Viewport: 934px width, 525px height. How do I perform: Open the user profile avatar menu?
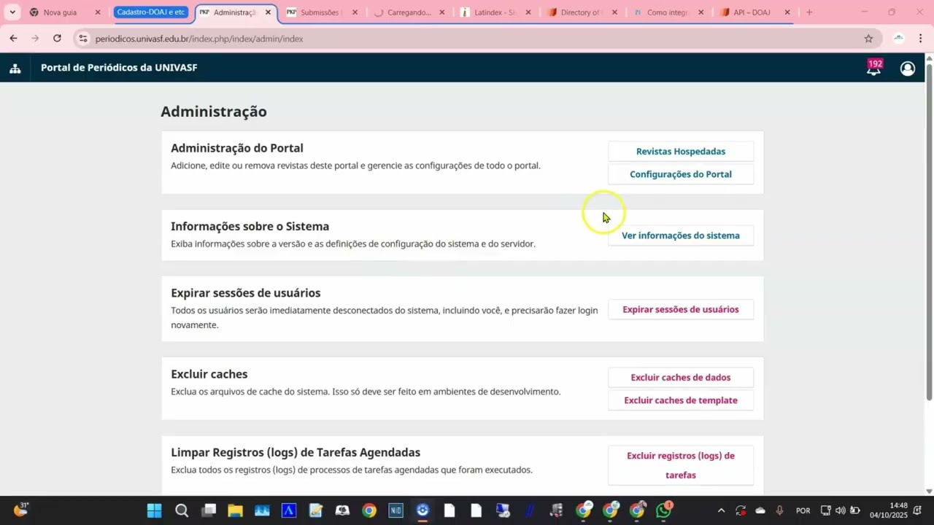[x=908, y=69]
